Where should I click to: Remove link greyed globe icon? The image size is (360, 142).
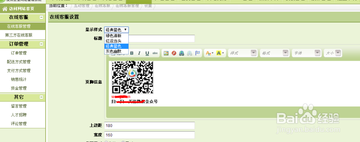point(190,53)
